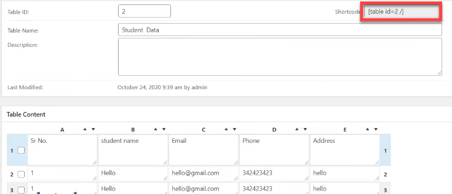Image resolution: width=452 pixels, height=194 pixels.
Task: Select row 3 checkbox
Action: click(21, 190)
